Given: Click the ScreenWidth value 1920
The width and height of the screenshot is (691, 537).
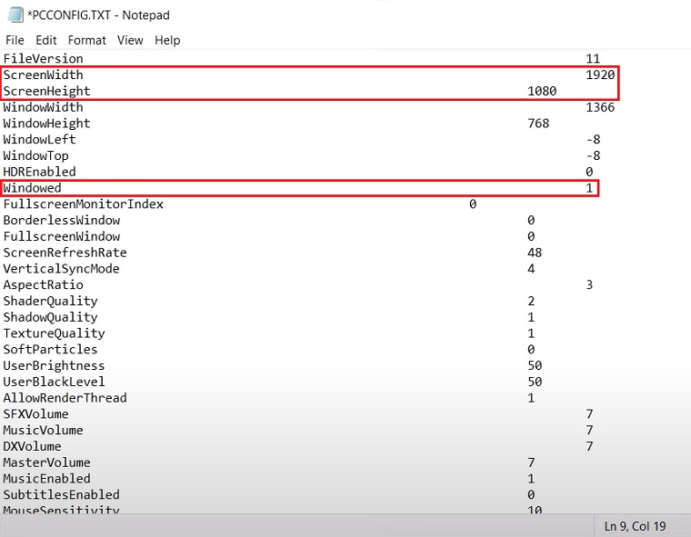Looking at the screenshot, I should point(600,75).
